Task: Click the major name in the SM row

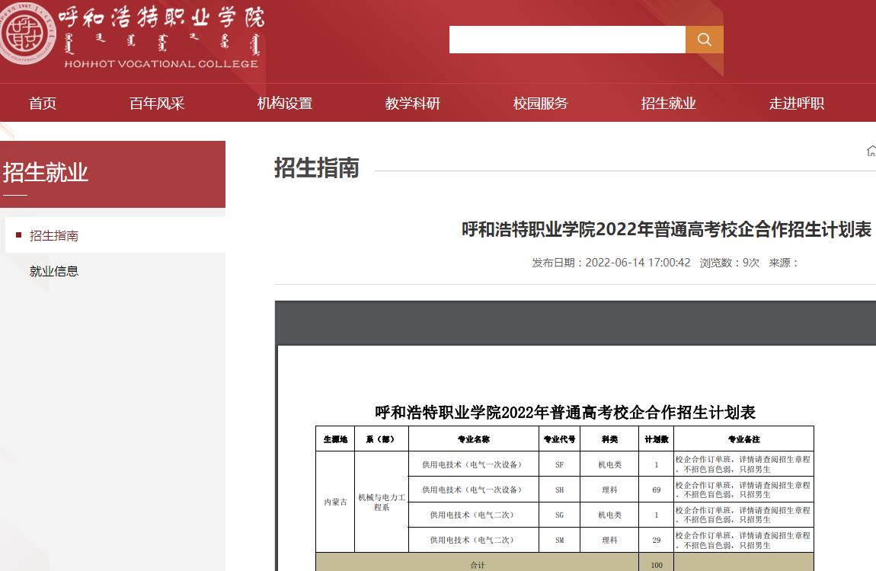Action: click(474, 540)
